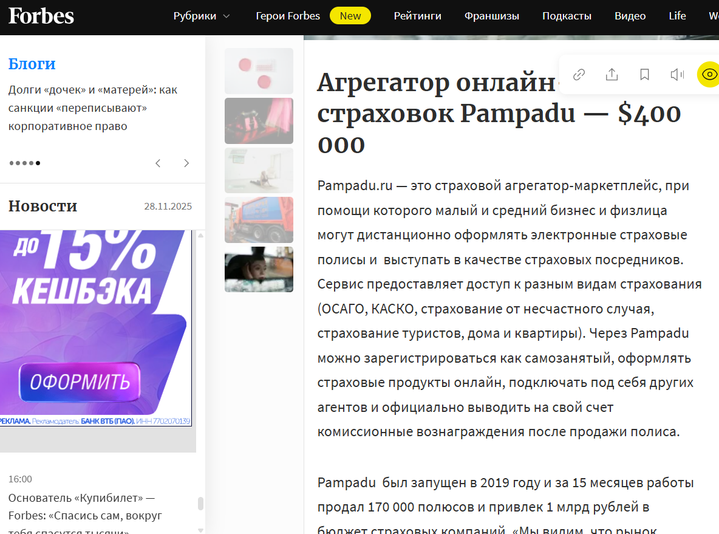719x534 pixels.
Task: Toggle the yellow eye reading mode
Action: pyautogui.click(x=709, y=75)
